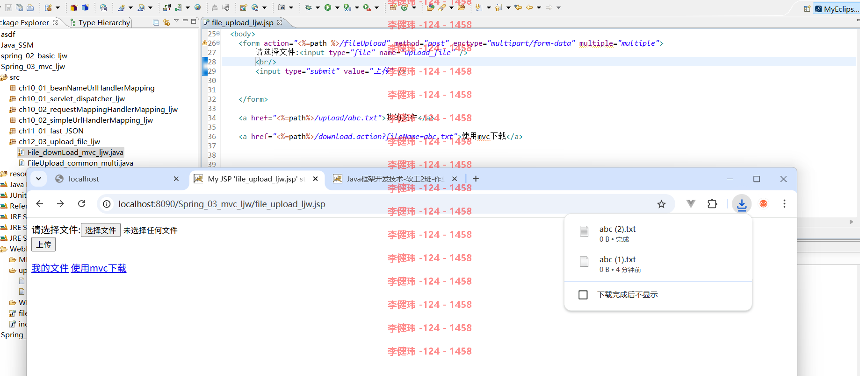Open Run button dropdown arrow
Screen dimensions: 860x376
click(337, 7)
